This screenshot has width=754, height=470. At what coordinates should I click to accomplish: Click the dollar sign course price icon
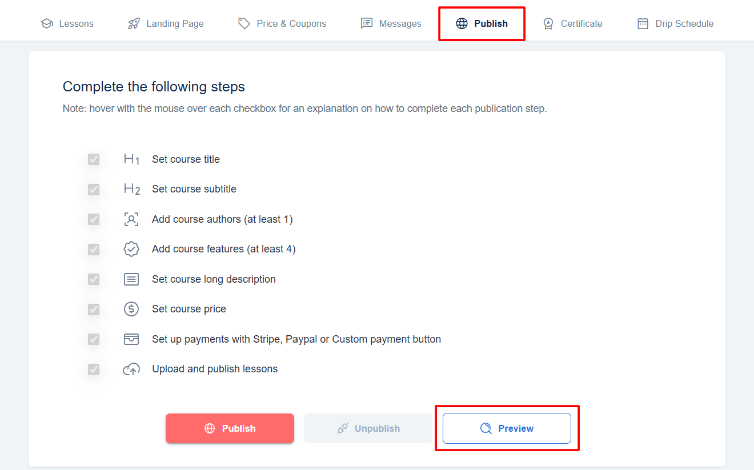[x=131, y=309]
